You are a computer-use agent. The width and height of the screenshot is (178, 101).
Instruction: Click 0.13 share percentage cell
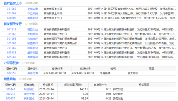click(100, 89)
